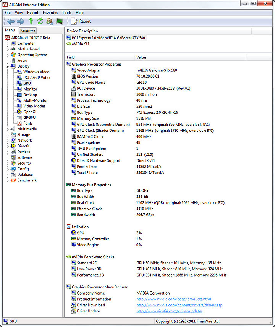
Task: Select the Software tree icon
Action: pos(13,157)
